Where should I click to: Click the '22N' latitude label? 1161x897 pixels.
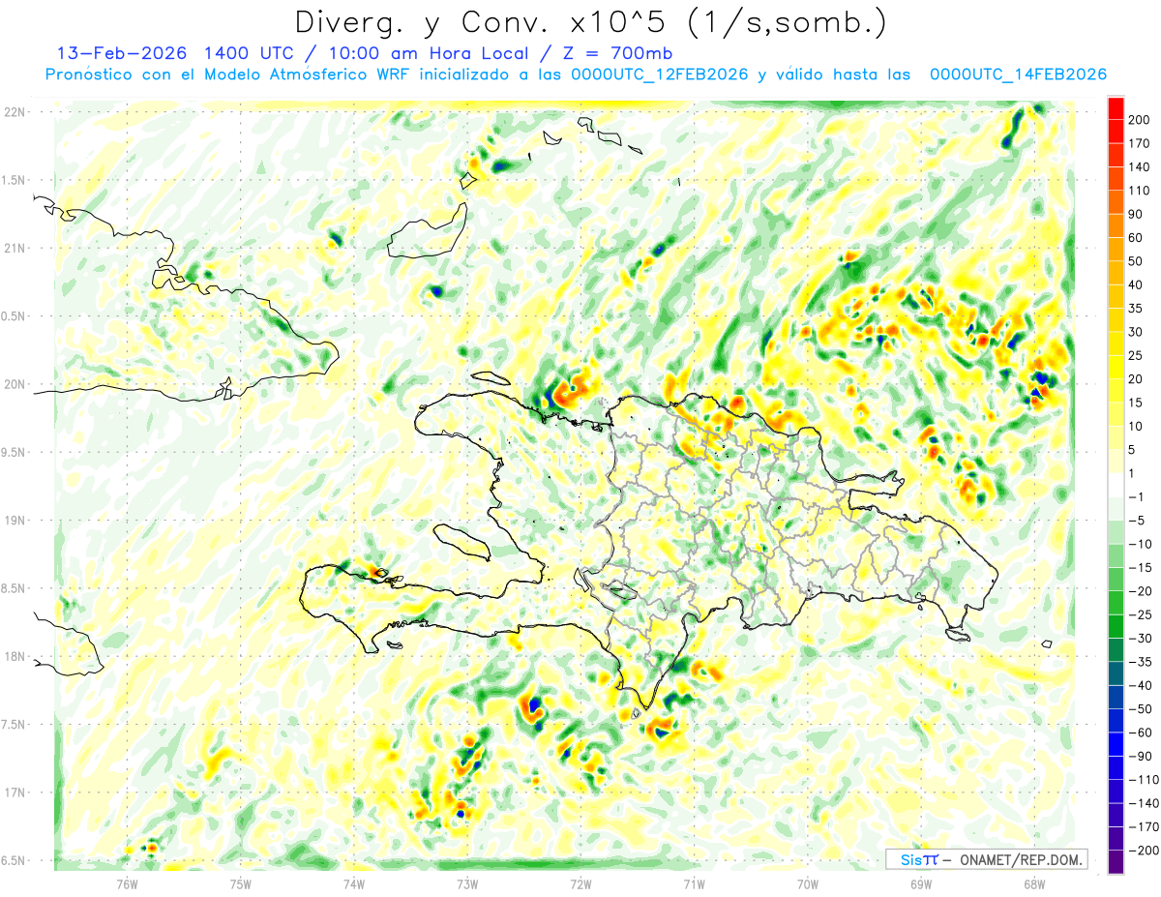[x=15, y=112]
